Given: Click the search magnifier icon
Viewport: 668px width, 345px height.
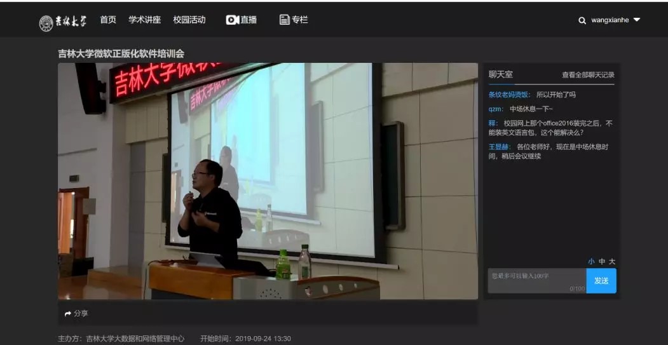Looking at the screenshot, I should pyautogui.click(x=582, y=20).
